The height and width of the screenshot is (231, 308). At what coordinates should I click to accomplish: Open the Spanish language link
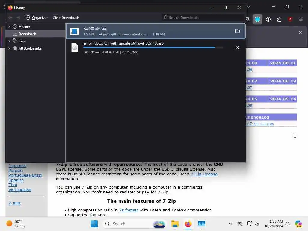16,180
